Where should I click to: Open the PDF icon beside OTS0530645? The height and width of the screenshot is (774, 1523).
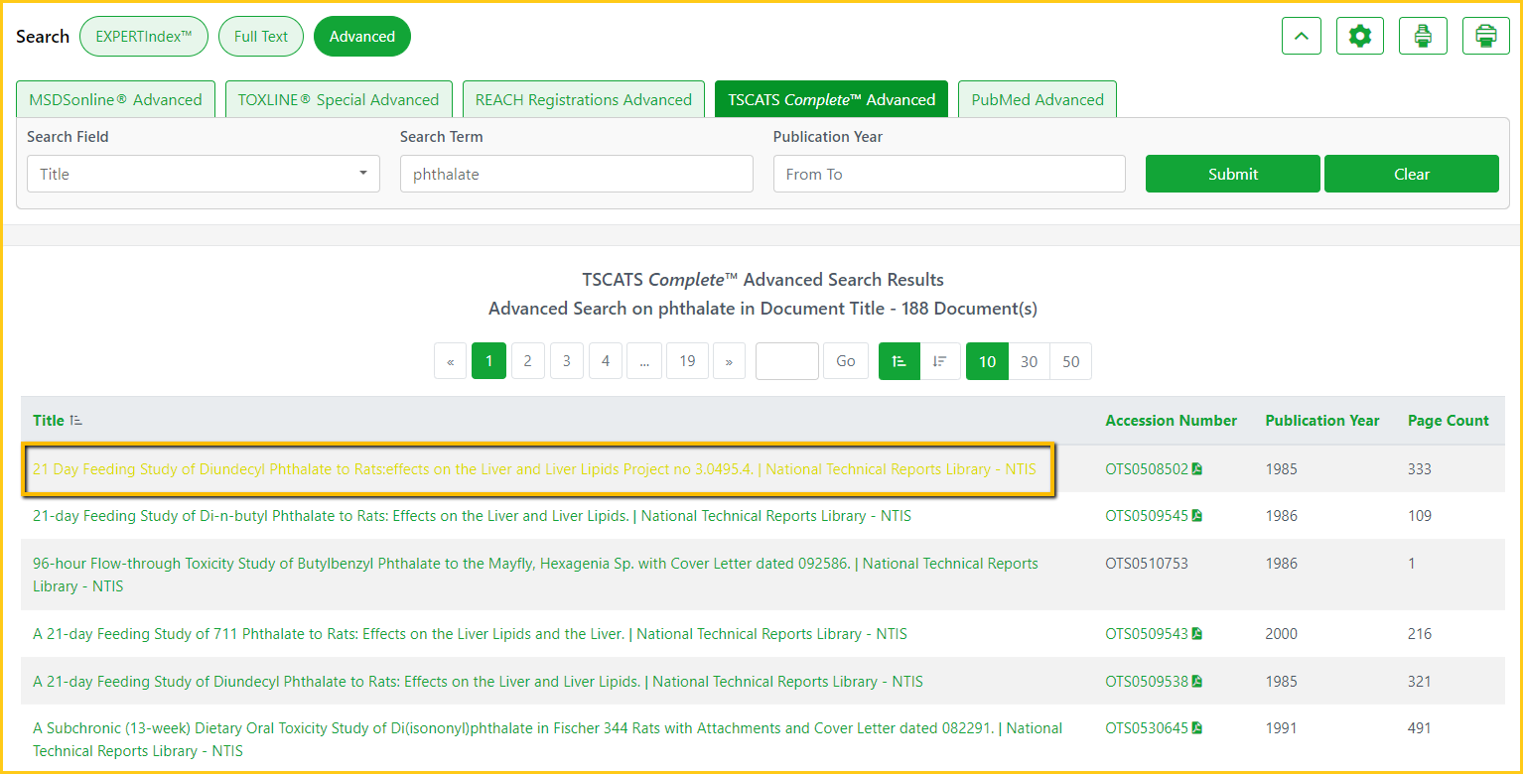tap(1197, 728)
